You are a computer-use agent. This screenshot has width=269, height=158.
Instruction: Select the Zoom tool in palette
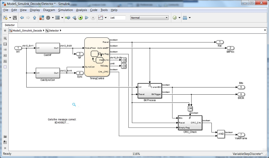click(5, 38)
